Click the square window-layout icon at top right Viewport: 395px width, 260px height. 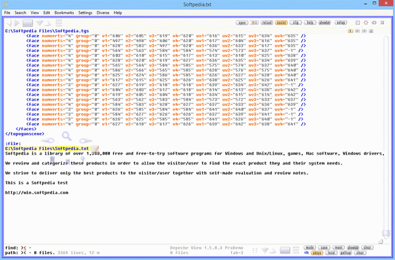coord(357,22)
